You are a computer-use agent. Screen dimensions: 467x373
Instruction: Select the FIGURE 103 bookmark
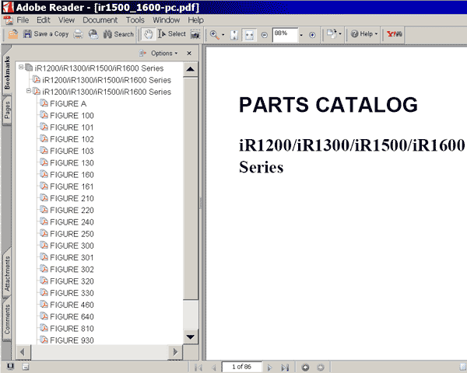coord(72,151)
